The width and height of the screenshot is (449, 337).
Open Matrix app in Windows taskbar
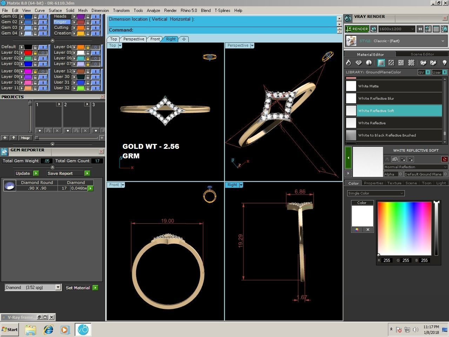83,330
